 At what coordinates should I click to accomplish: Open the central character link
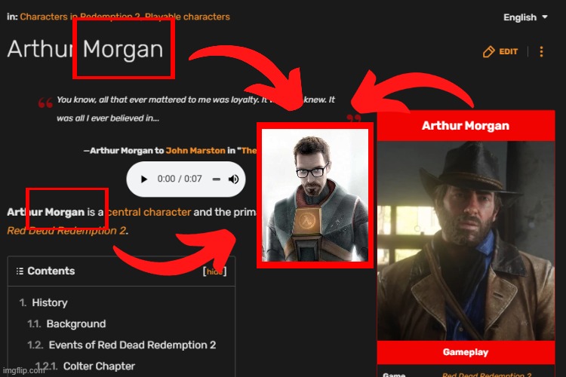coord(149,212)
